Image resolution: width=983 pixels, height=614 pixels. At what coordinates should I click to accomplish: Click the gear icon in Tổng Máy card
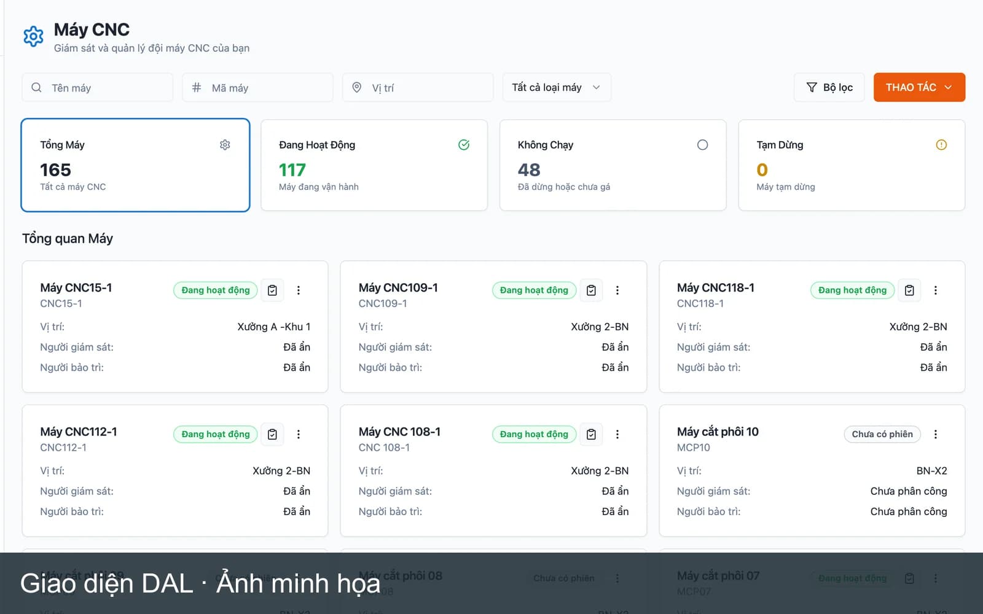pos(225,145)
